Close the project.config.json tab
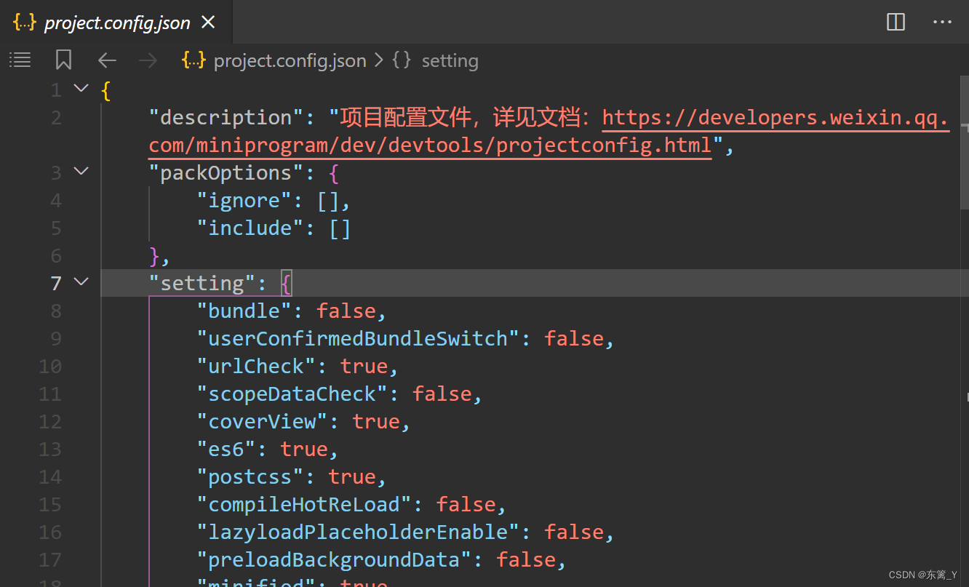Screen dimensions: 969x587 pos(208,23)
